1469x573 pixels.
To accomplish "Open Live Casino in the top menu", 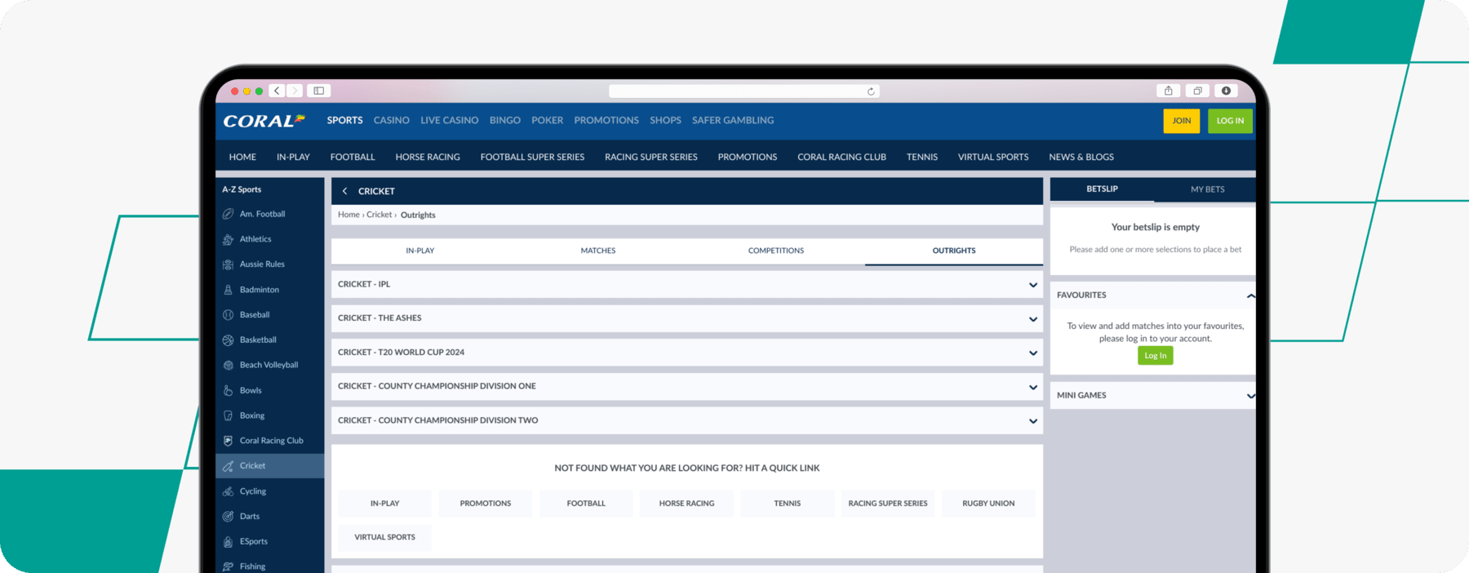I will pos(450,120).
